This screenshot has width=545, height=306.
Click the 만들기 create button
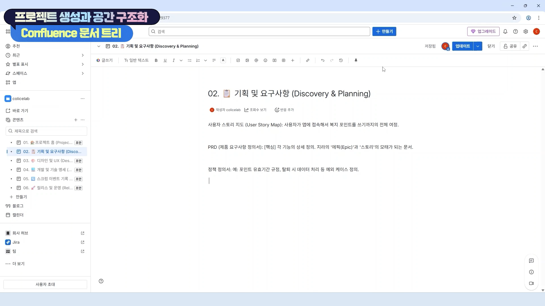click(384, 31)
